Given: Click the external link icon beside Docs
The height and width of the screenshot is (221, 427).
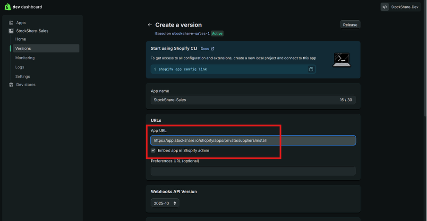Looking at the screenshot, I should (x=213, y=49).
